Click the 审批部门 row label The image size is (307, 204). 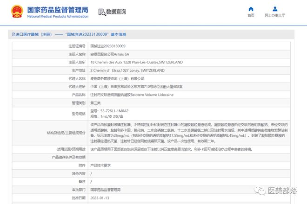click(79, 190)
